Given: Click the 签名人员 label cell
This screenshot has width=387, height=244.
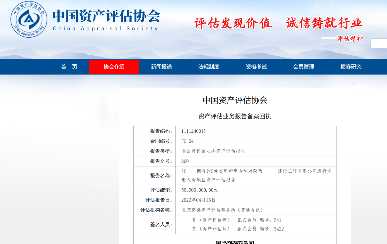Looking at the screenshot, I should coord(155,224).
